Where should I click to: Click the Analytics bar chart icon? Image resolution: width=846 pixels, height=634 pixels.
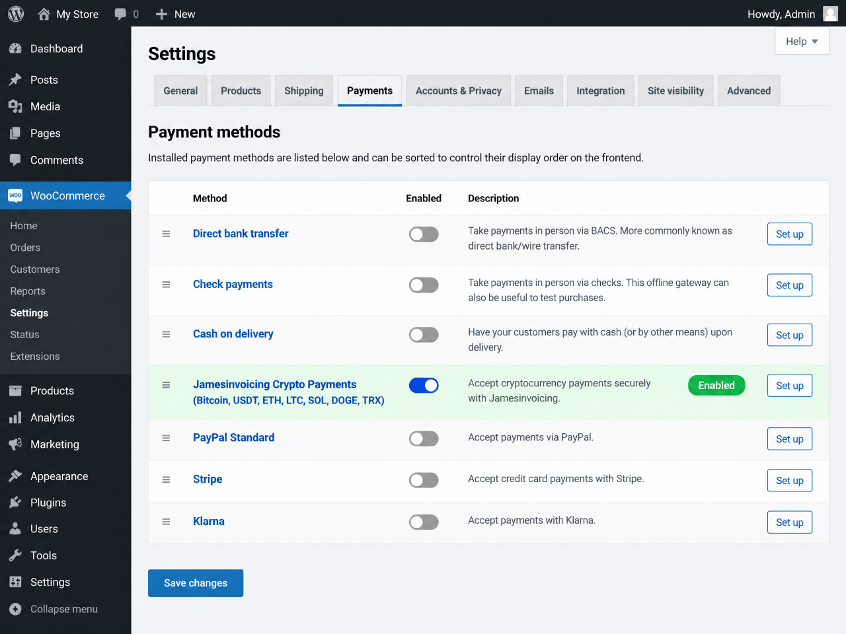click(16, 417)
